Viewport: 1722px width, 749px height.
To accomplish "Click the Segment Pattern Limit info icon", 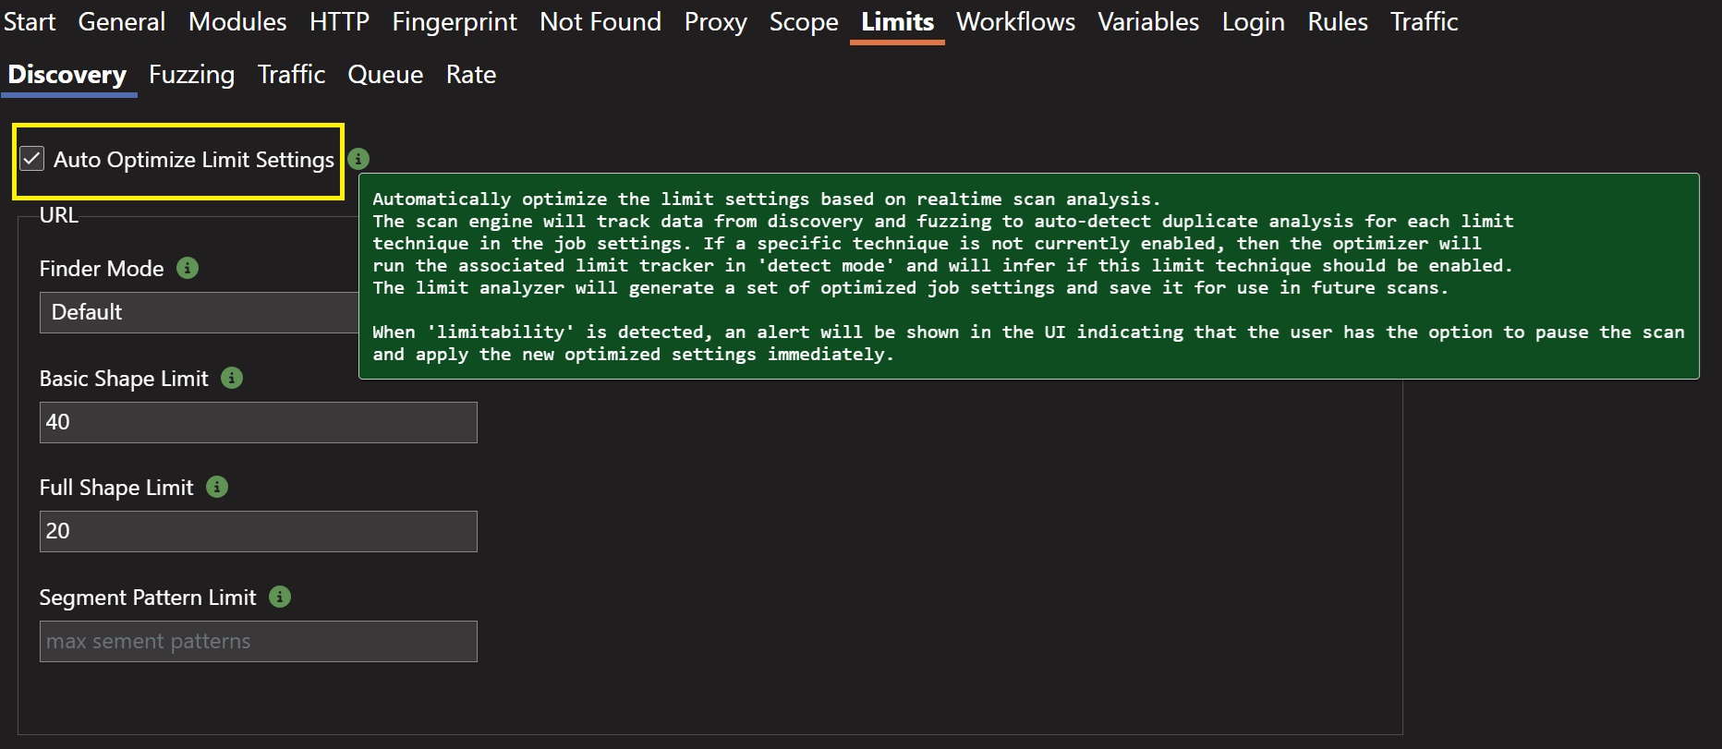I will click(x=280, y=597).
